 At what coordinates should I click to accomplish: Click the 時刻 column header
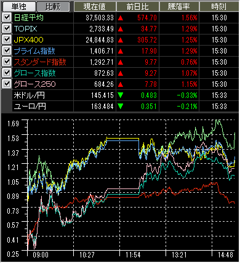tap(219, 7)
